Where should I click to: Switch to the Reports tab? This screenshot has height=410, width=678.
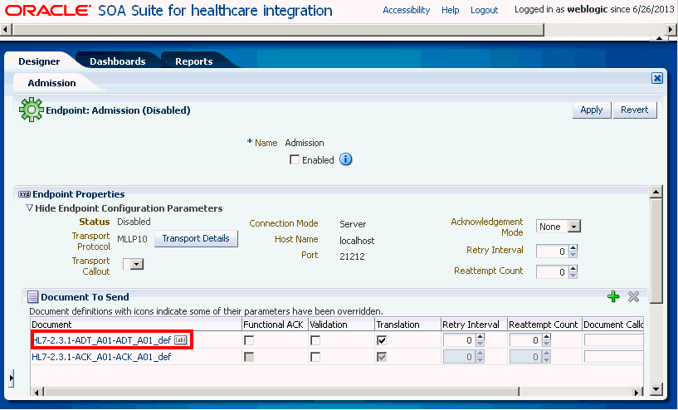tap(193, 61)
